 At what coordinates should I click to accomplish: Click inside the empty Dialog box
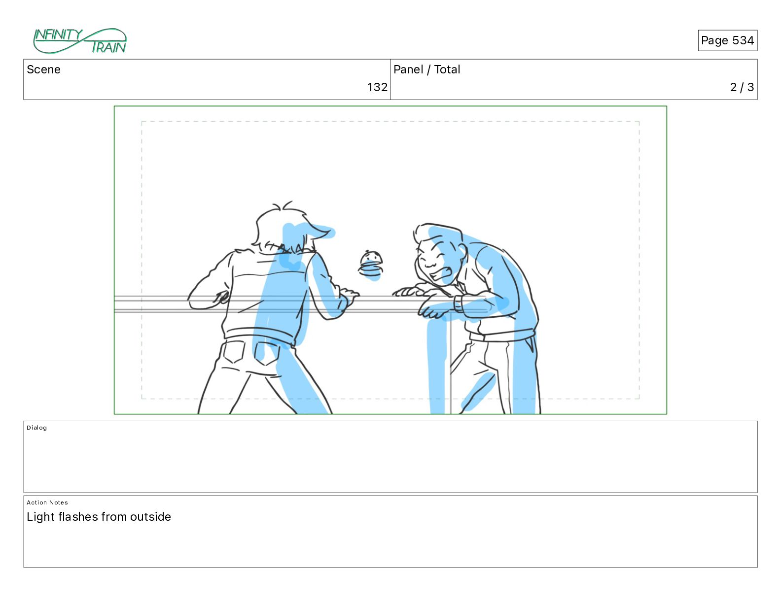click(x=390, y=457)
